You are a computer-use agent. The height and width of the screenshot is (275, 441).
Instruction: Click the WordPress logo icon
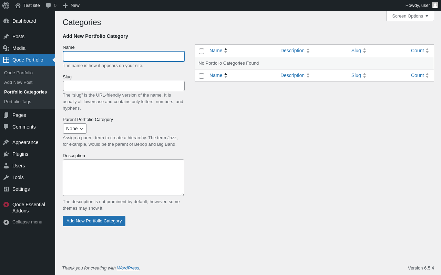[x=6, y=5]
